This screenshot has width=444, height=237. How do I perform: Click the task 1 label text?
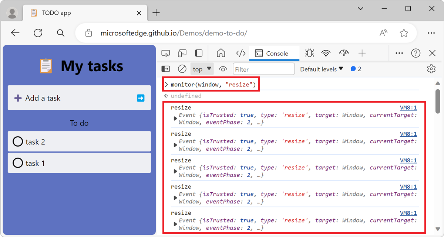tap(35, 163)
